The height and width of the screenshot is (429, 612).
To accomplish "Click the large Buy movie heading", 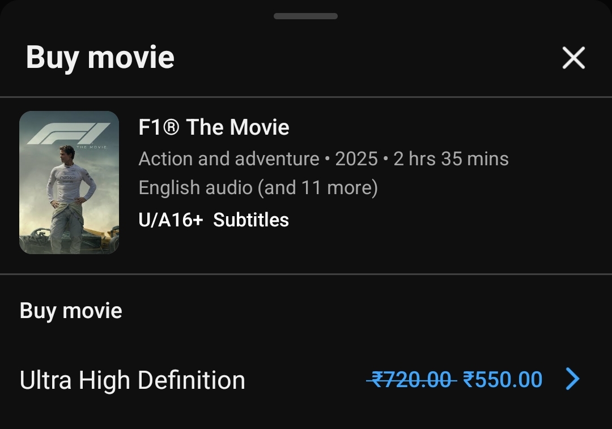I will coord(100,58).
